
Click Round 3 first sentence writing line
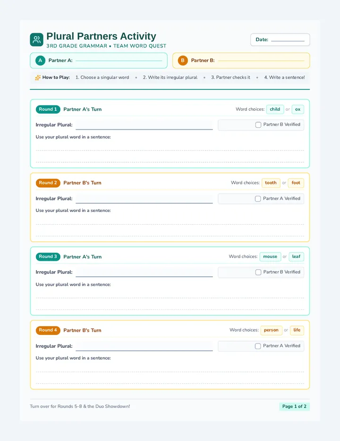point(170,298)
